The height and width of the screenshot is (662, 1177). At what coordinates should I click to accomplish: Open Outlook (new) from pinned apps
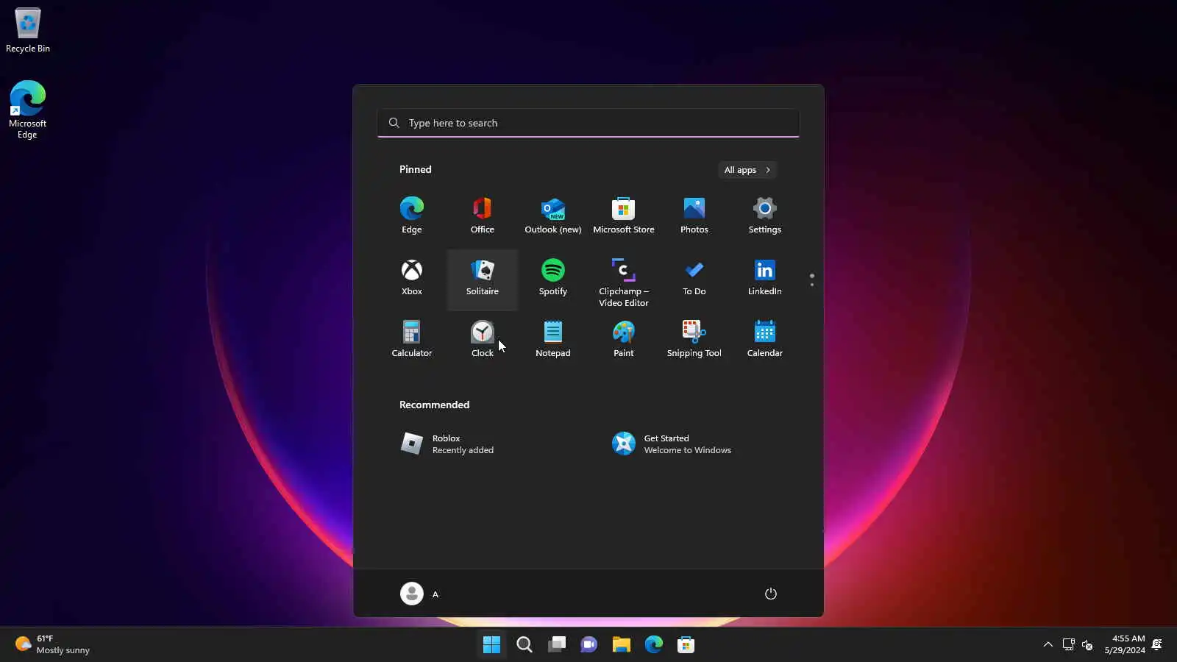(553, 216)
